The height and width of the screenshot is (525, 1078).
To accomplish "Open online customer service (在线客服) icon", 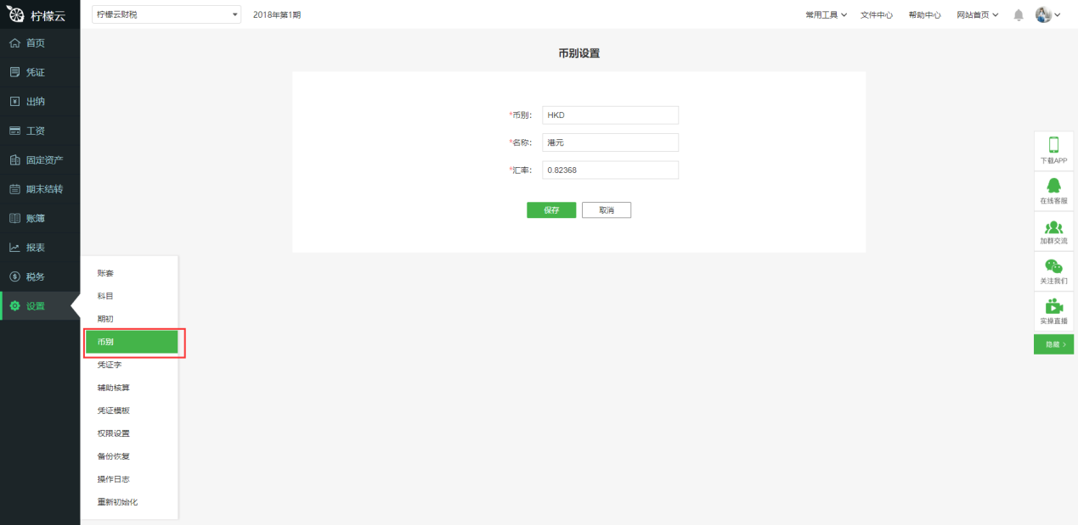I will (1053, 186).
